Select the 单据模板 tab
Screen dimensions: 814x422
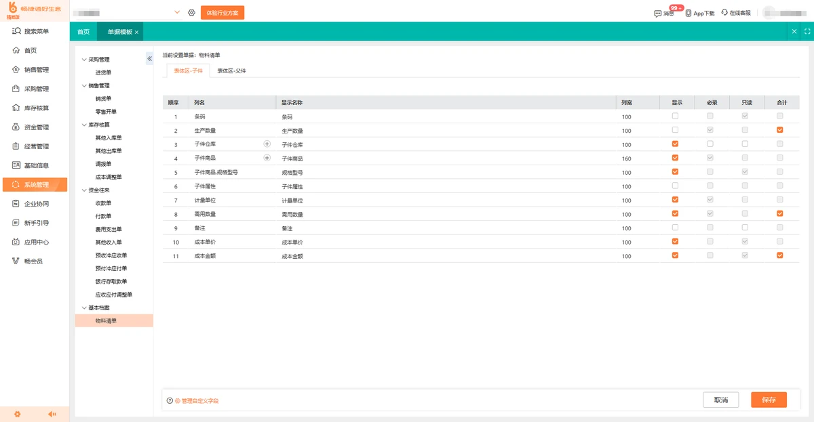coord(120,32)
